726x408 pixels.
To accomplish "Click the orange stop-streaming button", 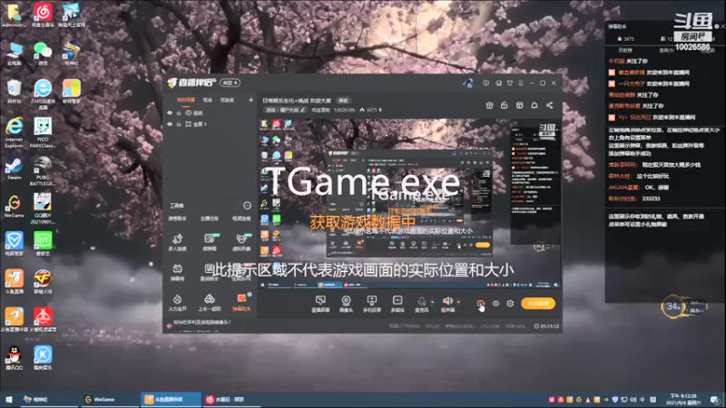I will pyautogui.click(x=538, y=304).
